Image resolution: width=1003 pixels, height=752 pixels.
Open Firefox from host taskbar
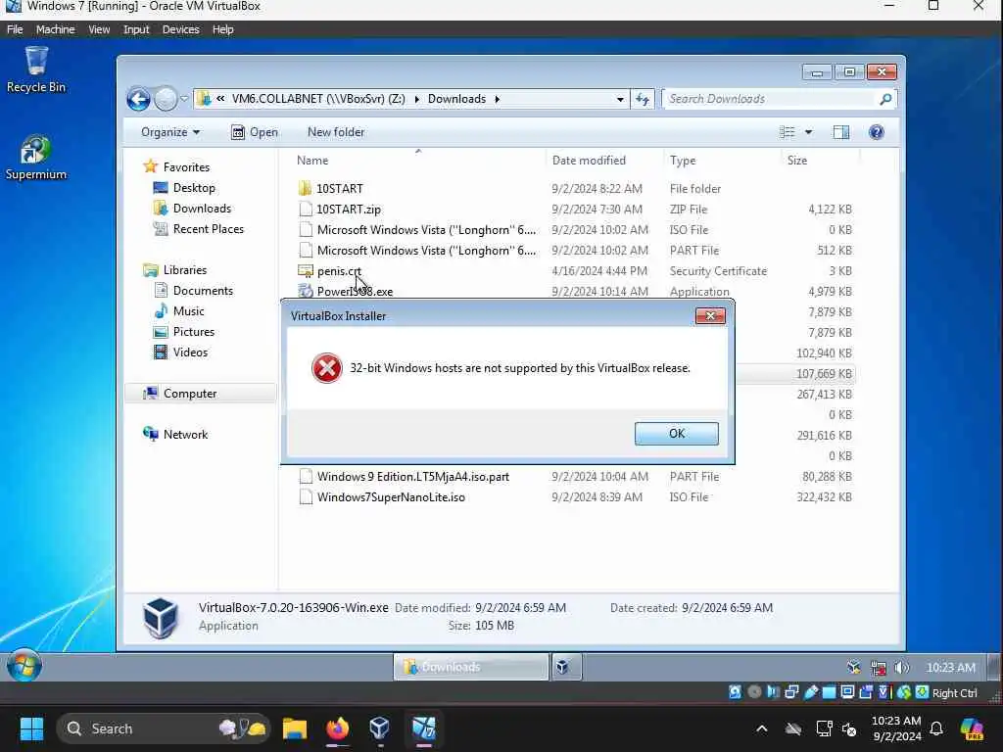click(x=337, y=728)
